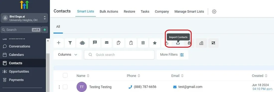This screenshot has width=274, height=92.
Task: Click the building bulk company icon
Action: coord(201,43)
